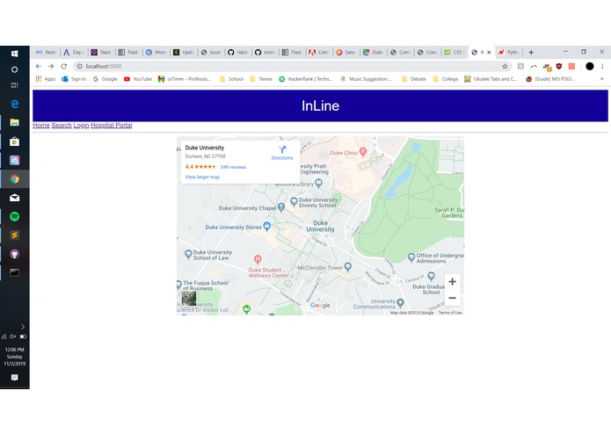Open a new Chrome tab

click(x=531, y=52)
